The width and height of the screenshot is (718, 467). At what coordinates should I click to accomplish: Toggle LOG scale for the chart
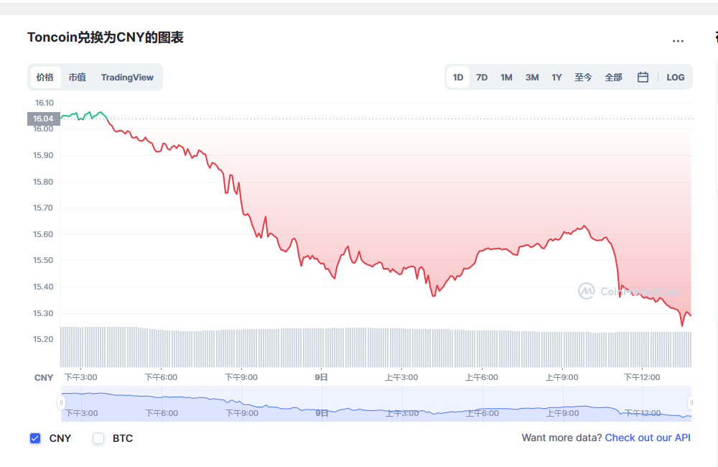coord(676,77)
